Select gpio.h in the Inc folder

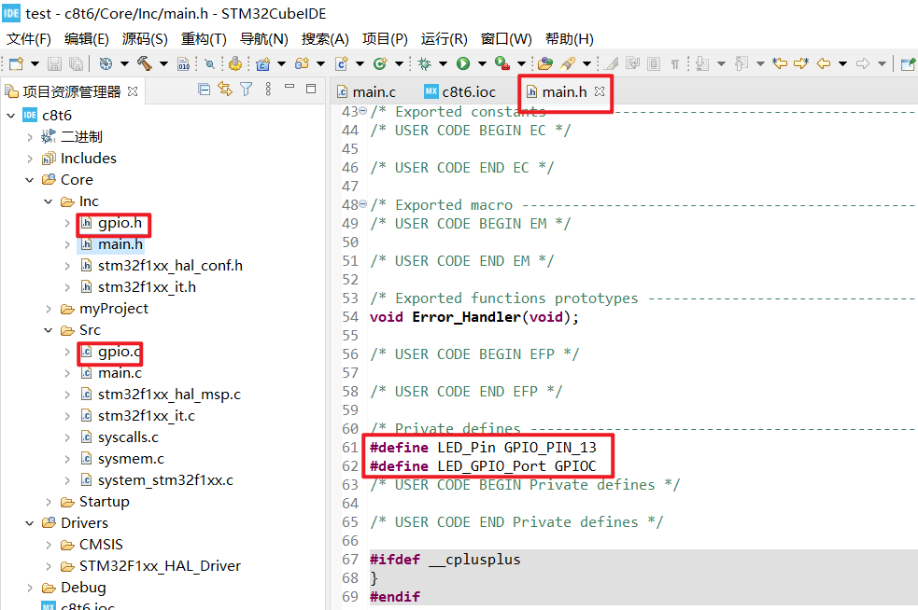tap(120, 223)
